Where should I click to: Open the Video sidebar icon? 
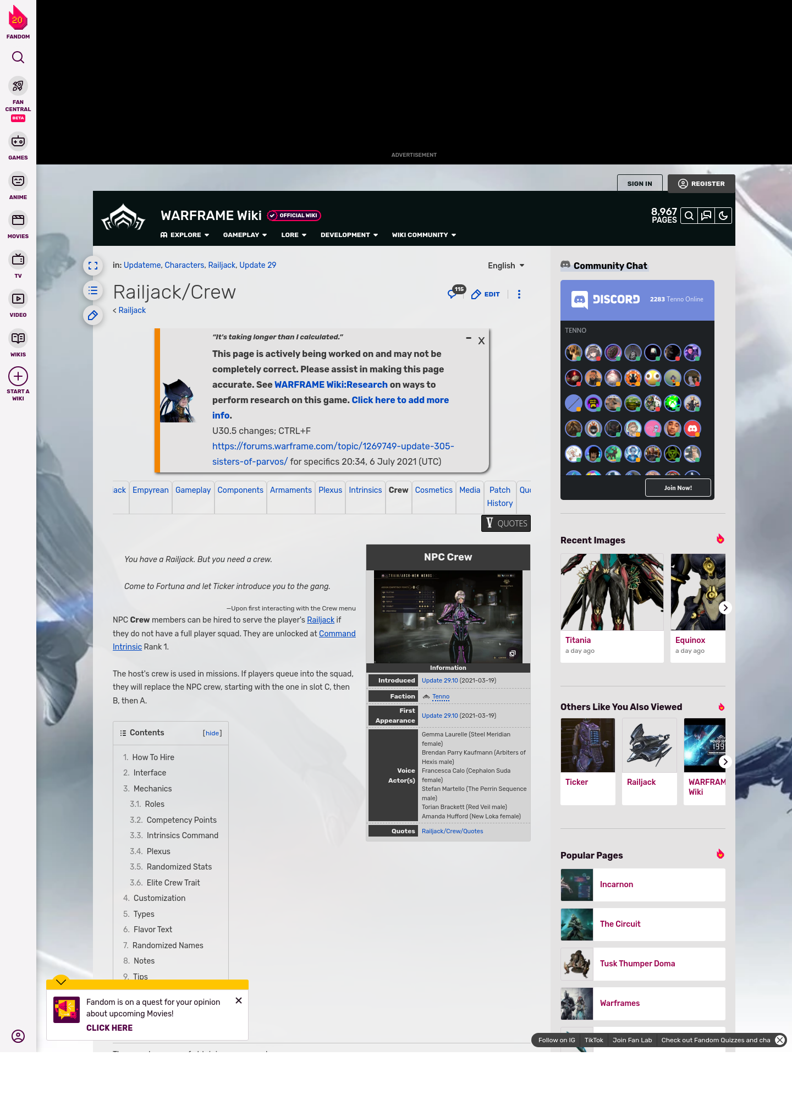coord(18,299)
